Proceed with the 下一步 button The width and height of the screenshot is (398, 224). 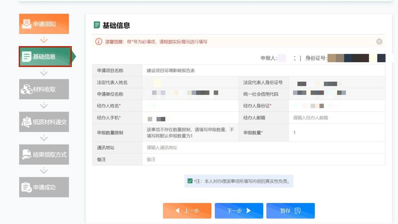click(239, 211)
